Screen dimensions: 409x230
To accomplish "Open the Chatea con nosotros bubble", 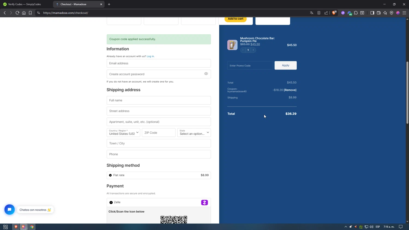I will (x=35, y=210).
